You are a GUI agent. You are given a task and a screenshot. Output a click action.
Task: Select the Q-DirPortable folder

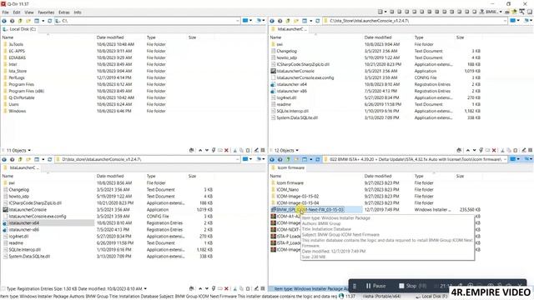[x=22, y=97]
